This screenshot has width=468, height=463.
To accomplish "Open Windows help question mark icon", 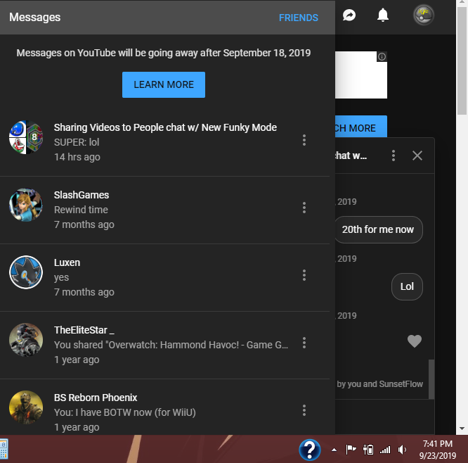I will click(x=310, y=450).
